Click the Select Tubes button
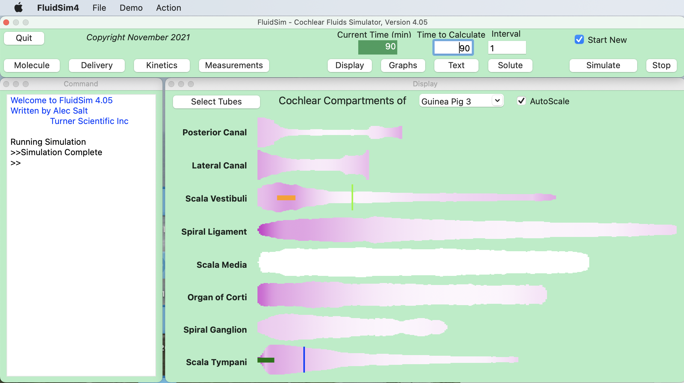The height and width of the screenshot is (383, 684). tap(216, 102)
